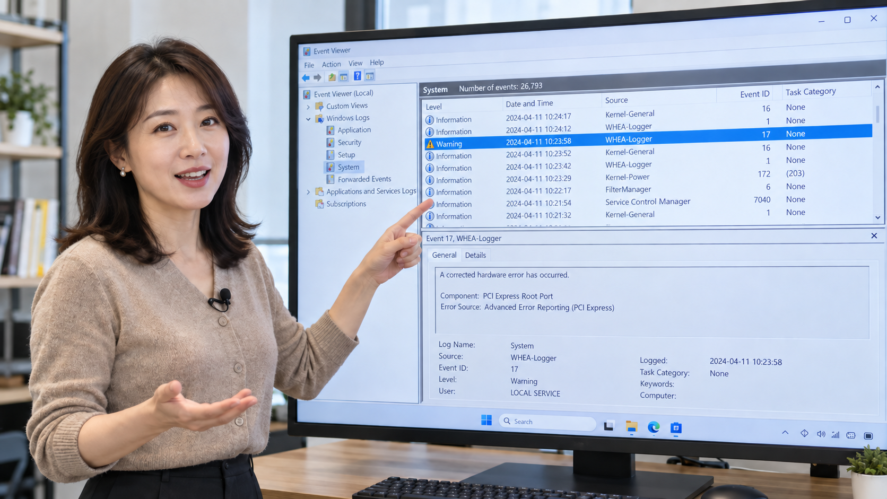Open the Action menu
The height and width of the screenshot is (499, 887).
(x=332, y=64)
